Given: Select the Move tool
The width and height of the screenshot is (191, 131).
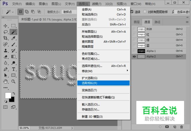Looking at the screenshot, I should 5,26.
